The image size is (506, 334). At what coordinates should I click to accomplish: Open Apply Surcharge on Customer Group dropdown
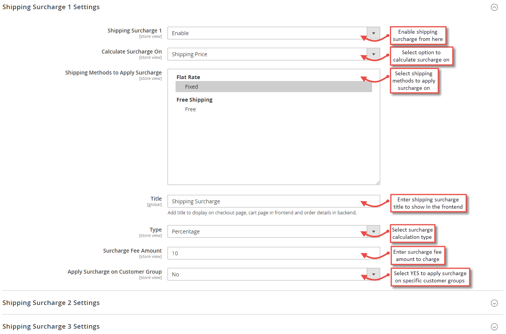(274, 274)
